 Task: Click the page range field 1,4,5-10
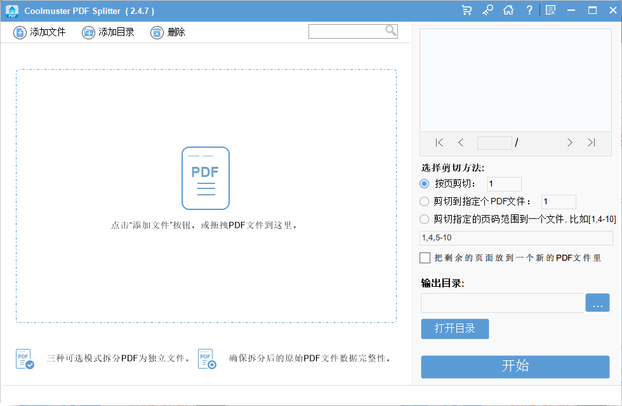tap(516, 238)
